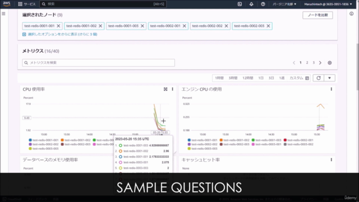Screen dimensions: 359x202
Task: Open キャッシュヒット率 chart options menu
Action: (x=332, y=160)
